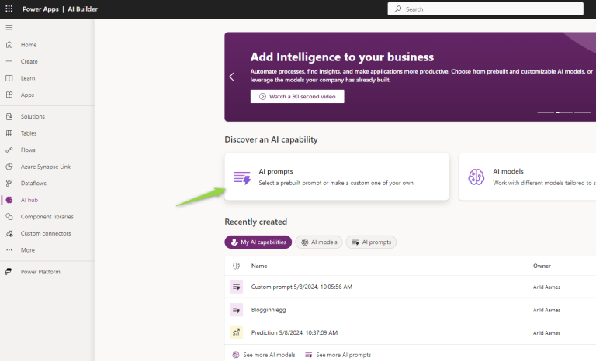Image resolution: width=596 pixels, height=361 pixels.
Task: Click the Custom prompt row icon
Action: pyautogui.click(x=236, y=287)
